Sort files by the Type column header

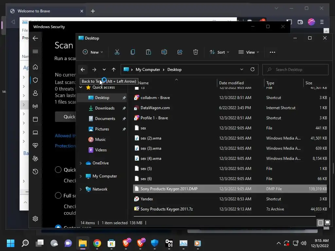[270, 83]
